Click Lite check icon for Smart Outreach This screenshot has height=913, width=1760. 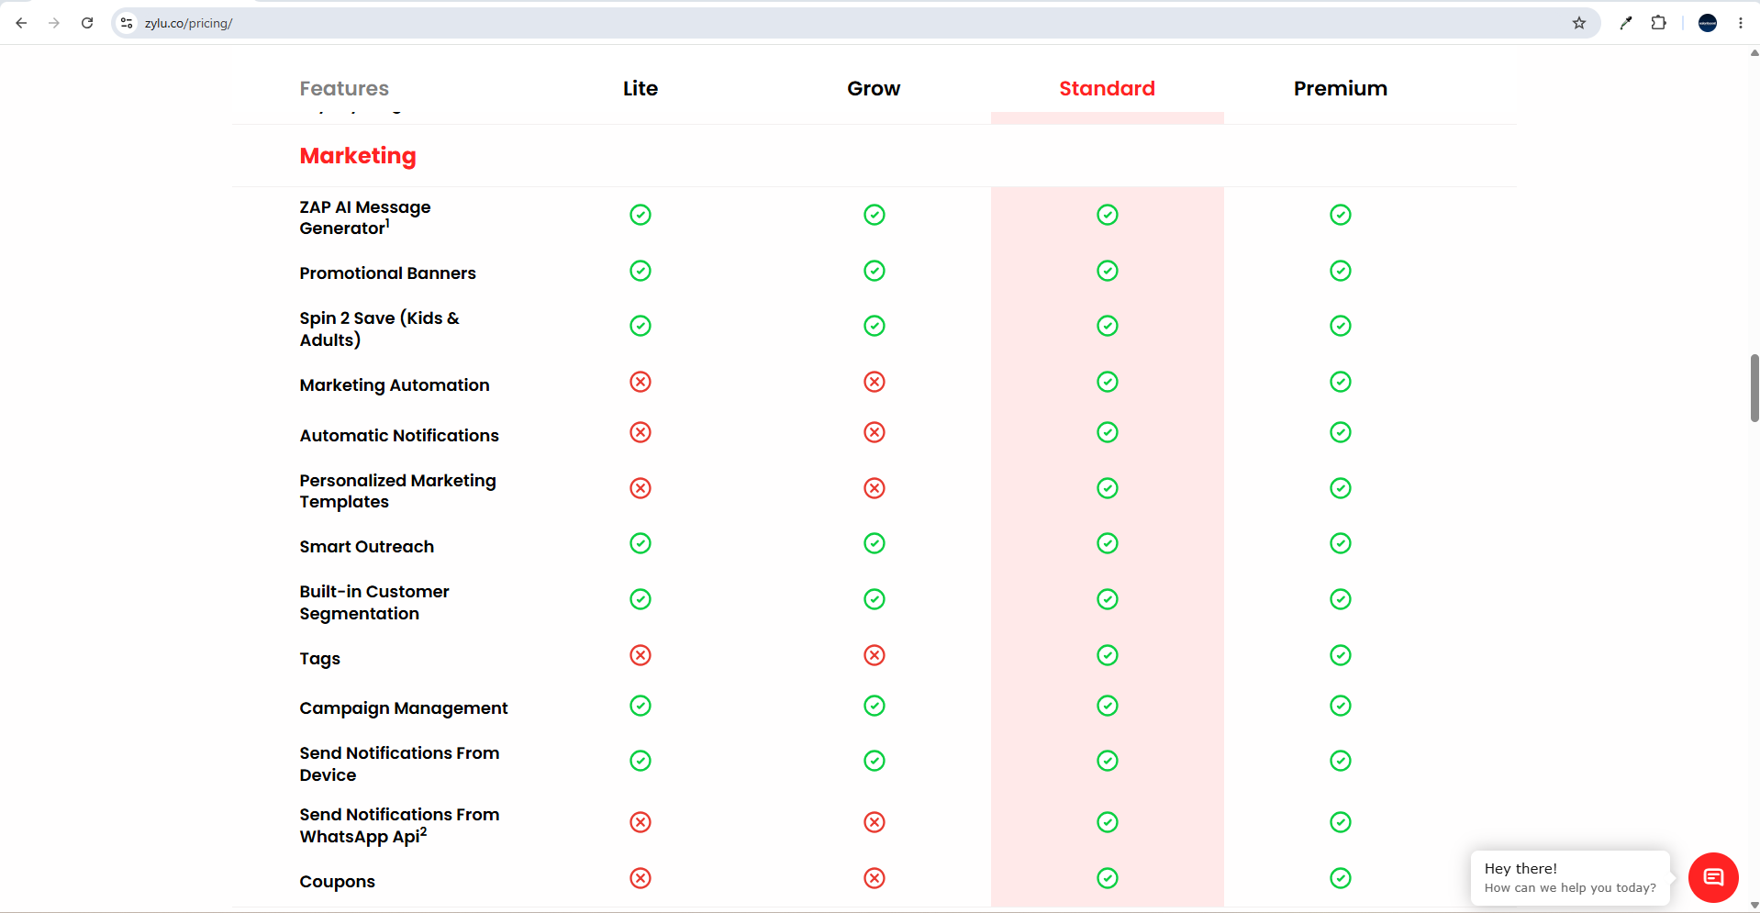tap(641, 543)
